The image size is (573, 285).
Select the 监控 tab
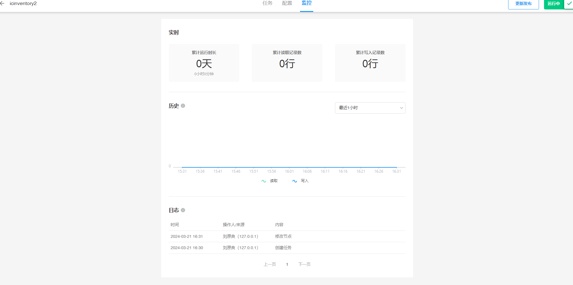tap(306, 3)
